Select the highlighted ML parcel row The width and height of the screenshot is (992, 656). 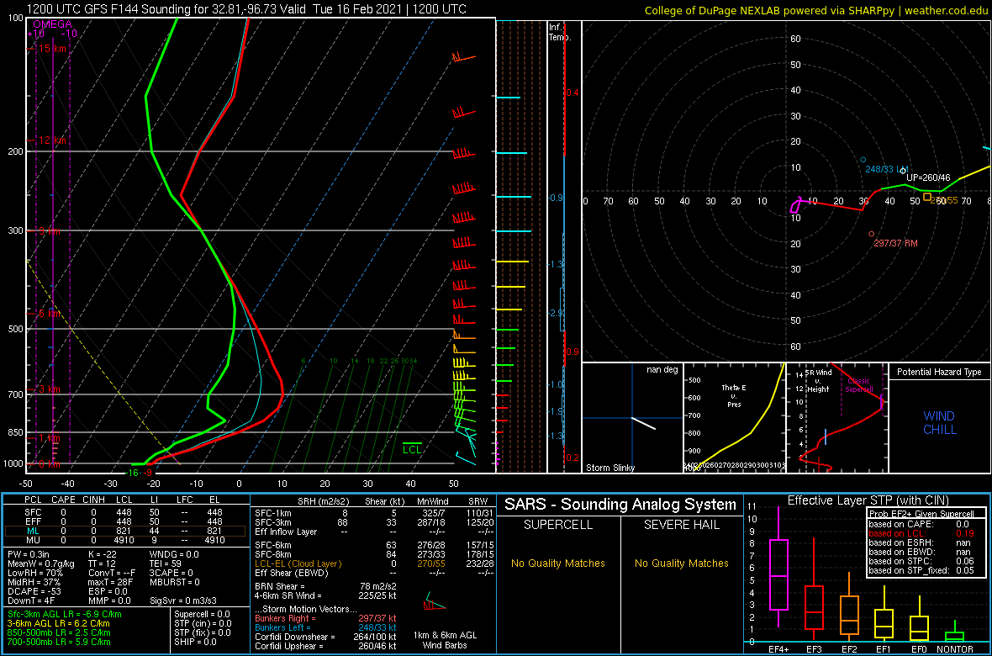click(126, 531)
